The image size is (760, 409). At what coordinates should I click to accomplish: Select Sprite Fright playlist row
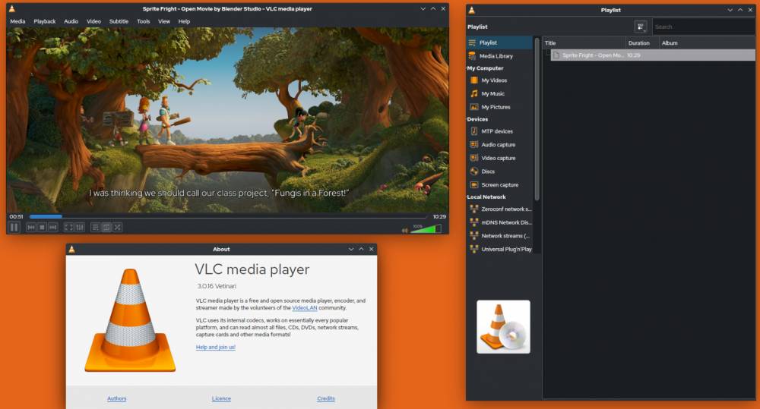coord(653,55)
